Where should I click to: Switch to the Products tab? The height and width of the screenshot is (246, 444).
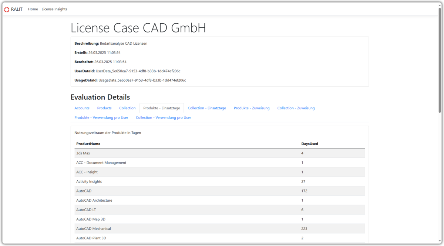pyautogui.click(x=104, y=108)
